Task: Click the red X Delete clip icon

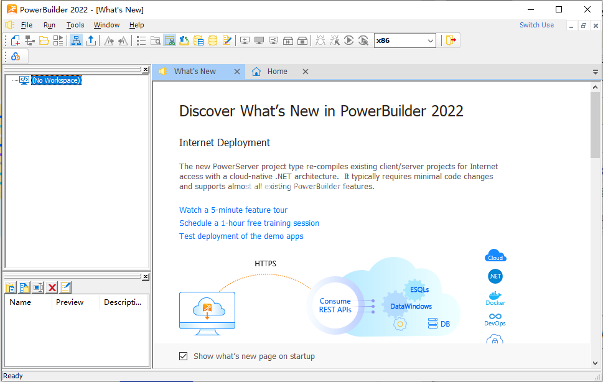Action: pyautogui.click(x=52, y=287)
